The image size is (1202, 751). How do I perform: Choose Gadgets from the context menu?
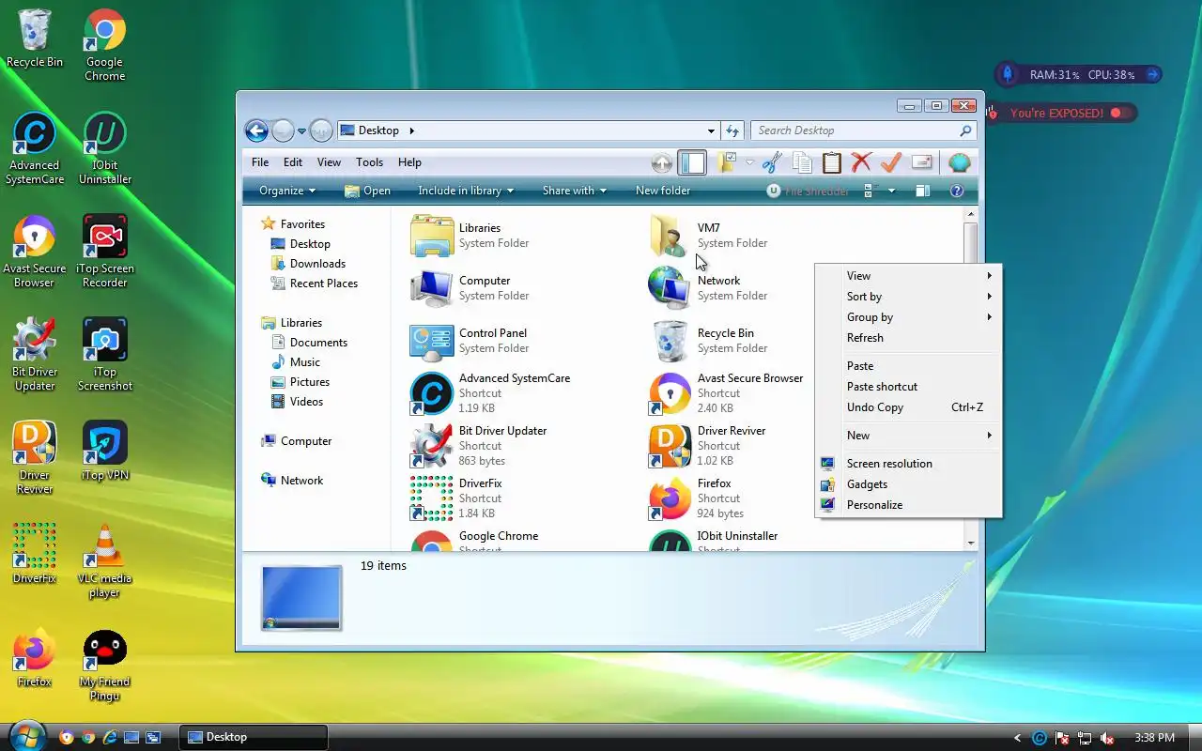[x=908, y=484]
